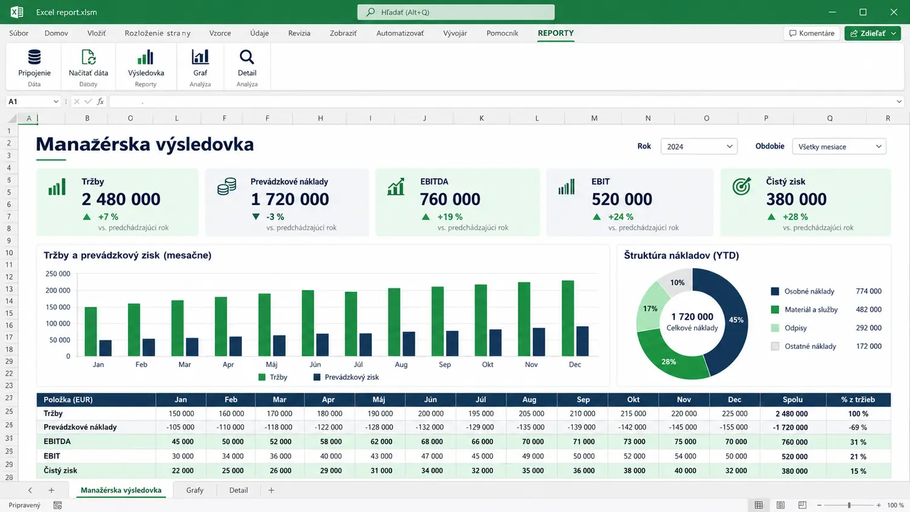Viewport: 910px width, 512px height.
Task: Click the Detail magnifier icon in the ribbon
Action: click(247, 57)
